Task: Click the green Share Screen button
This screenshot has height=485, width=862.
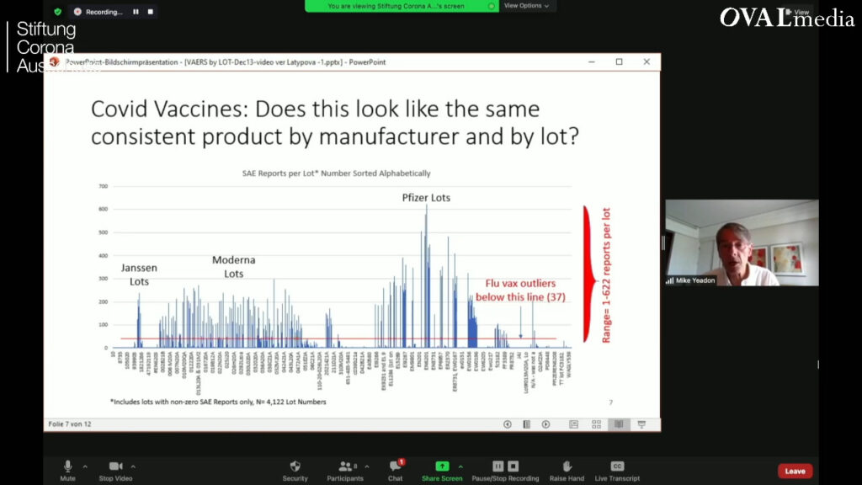Action: tap(442, 471)
